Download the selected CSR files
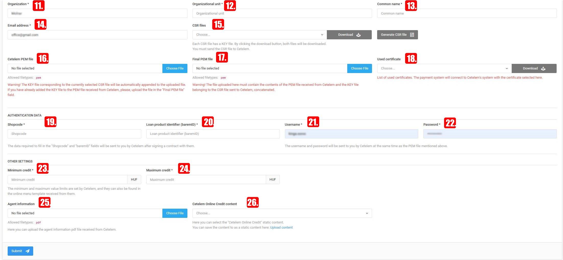563x260 pixels. pos(349,35)
